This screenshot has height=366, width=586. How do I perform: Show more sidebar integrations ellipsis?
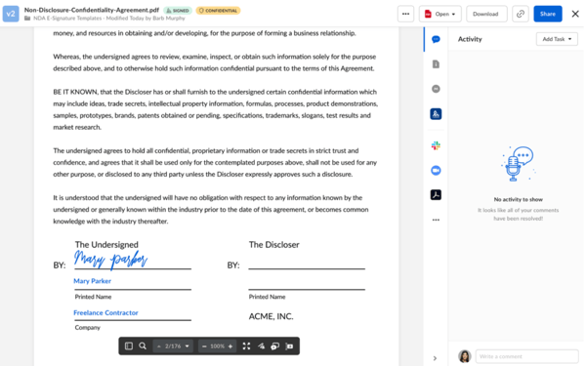[436, 220]
